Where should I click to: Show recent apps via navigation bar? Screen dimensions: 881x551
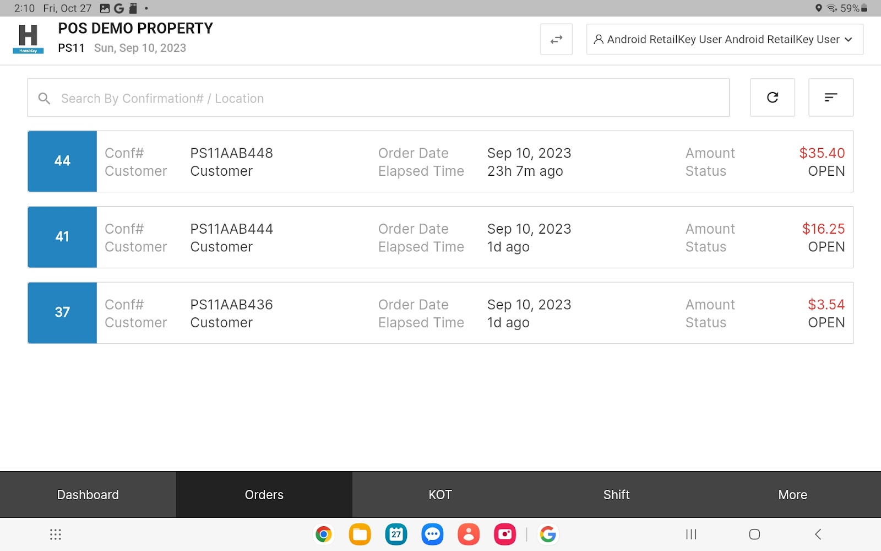click(x=690, y=534)
